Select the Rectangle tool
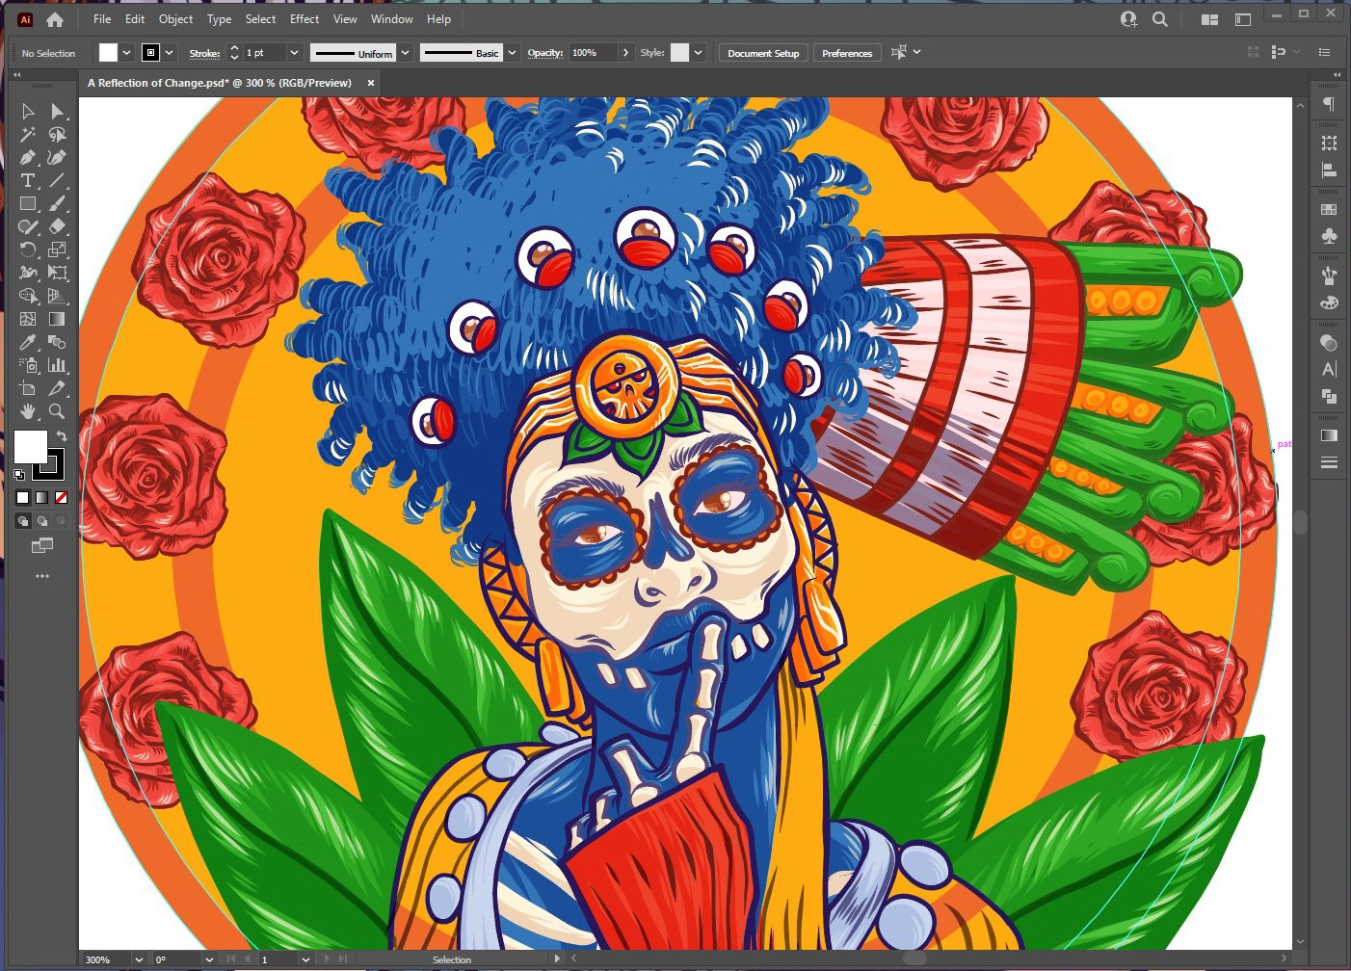1351x971 pixels. coord(28,204)
